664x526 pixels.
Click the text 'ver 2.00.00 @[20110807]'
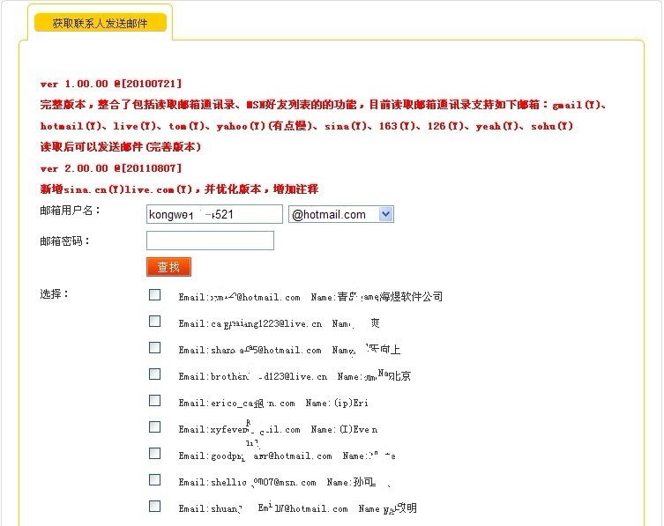(111, 168)
